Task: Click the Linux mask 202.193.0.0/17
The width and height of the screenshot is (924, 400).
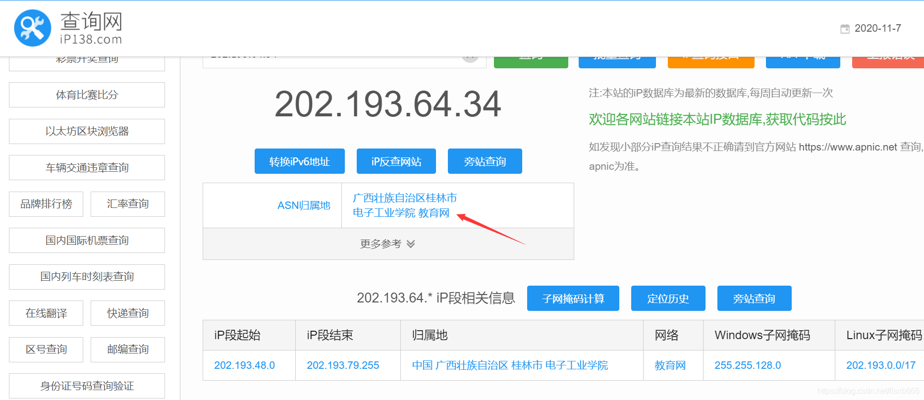Action: [x=881, y=365]
